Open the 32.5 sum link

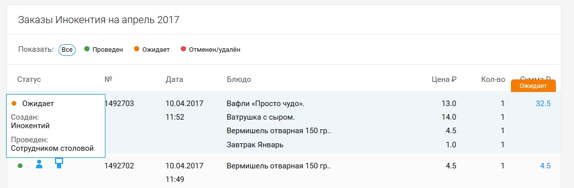pos(543,104)
